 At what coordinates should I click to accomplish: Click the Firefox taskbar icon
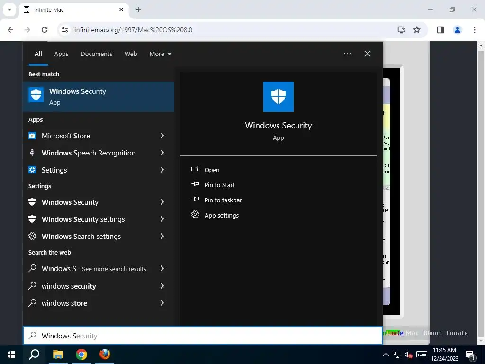click(105, 355)
